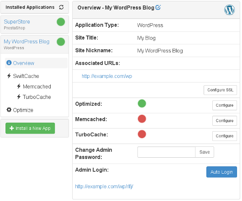The height and width of the screenshot is (201, 242).
Task: Click the Overview info icon
Action: point(9,63)
